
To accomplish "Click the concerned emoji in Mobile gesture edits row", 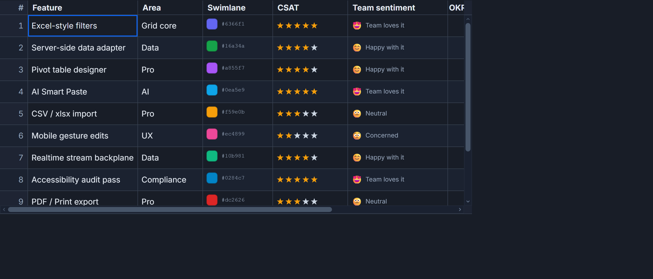I will [357, 135].
